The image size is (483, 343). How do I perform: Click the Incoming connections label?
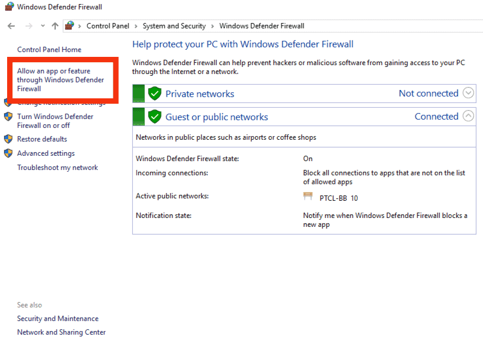(172, 173)
